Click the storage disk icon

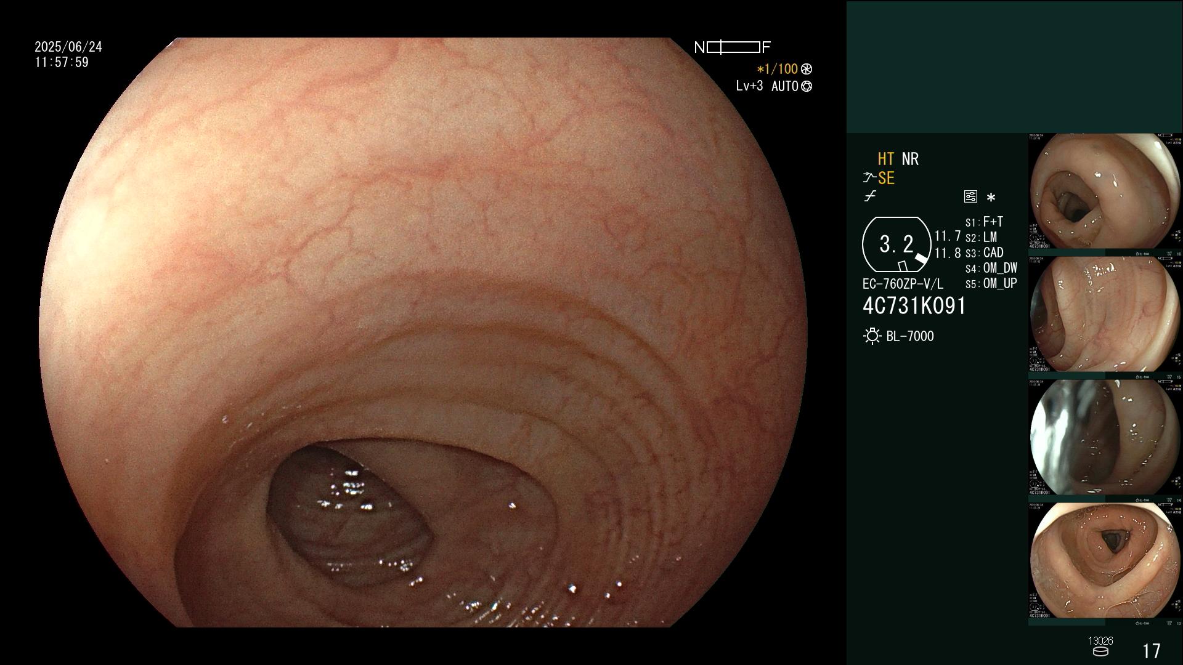1100,651
